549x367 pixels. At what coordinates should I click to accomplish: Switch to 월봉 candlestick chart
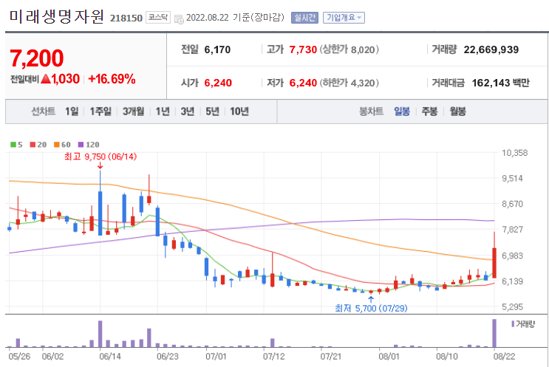457,112
